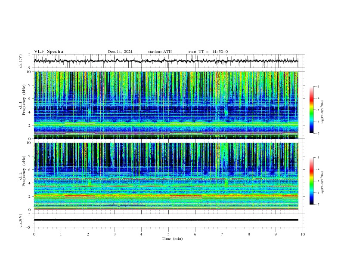Click the time axis tick label "3"
Screen dimensions: 341x263
[x=115, y=234]
